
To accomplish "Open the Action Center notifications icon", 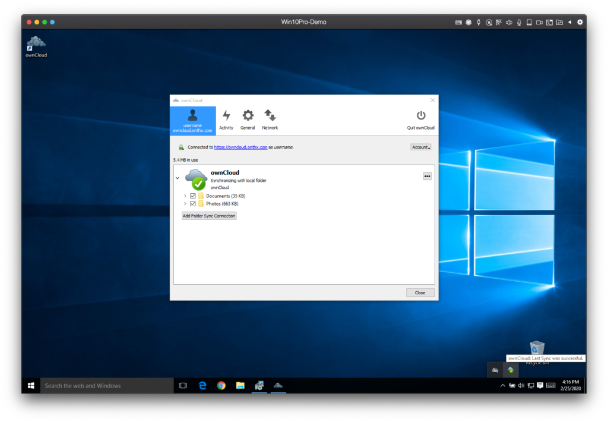I will pos(540,386).
